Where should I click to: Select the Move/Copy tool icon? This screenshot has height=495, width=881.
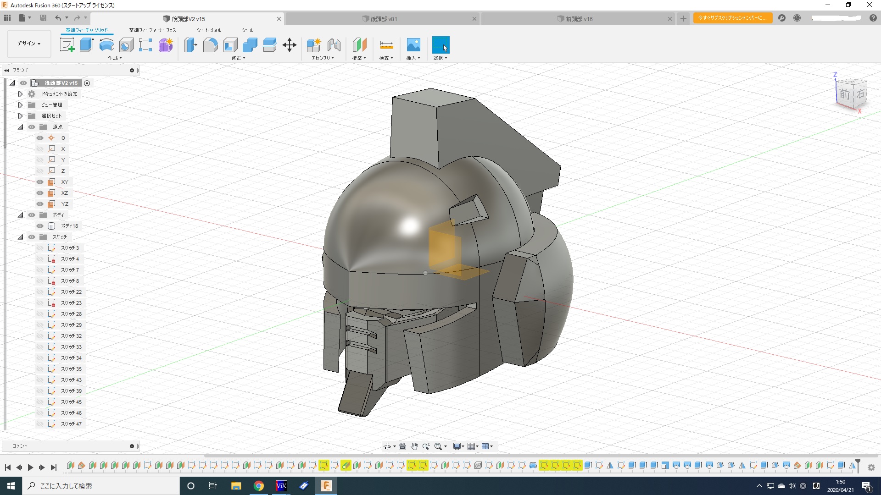289,45
